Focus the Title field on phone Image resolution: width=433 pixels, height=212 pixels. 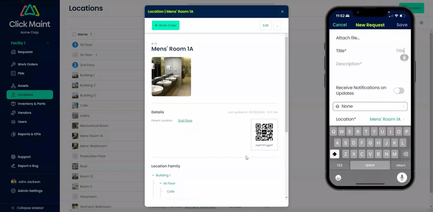pos(370,51)
